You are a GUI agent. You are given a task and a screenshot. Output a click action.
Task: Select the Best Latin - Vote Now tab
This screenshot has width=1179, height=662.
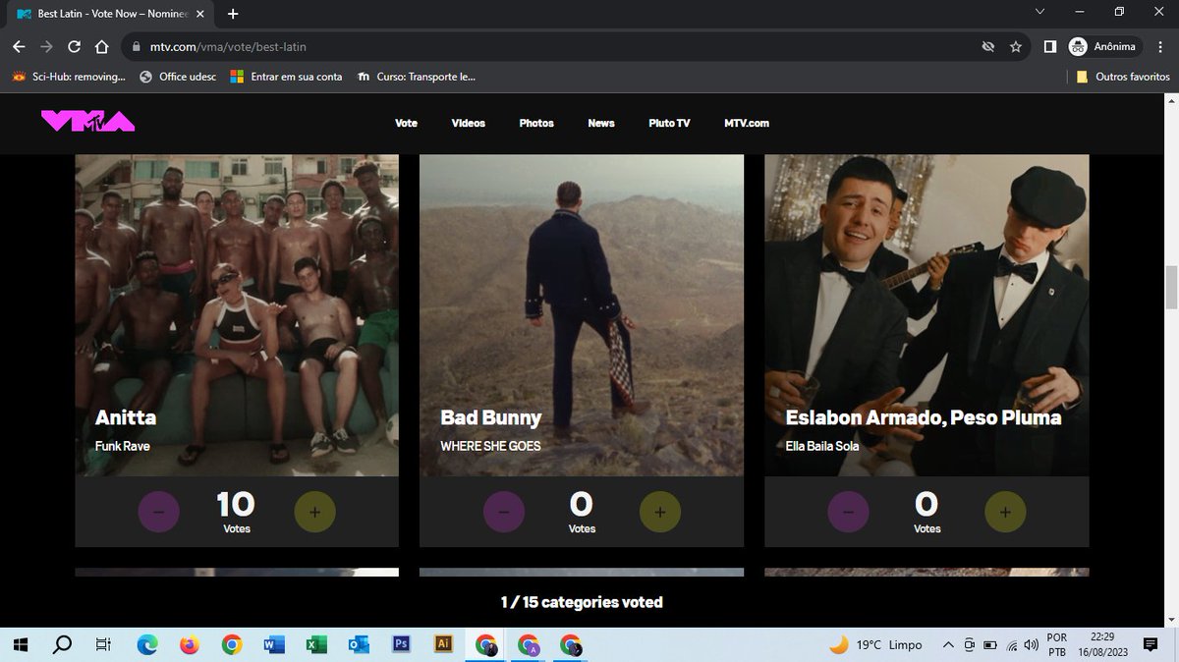(111, 14)
